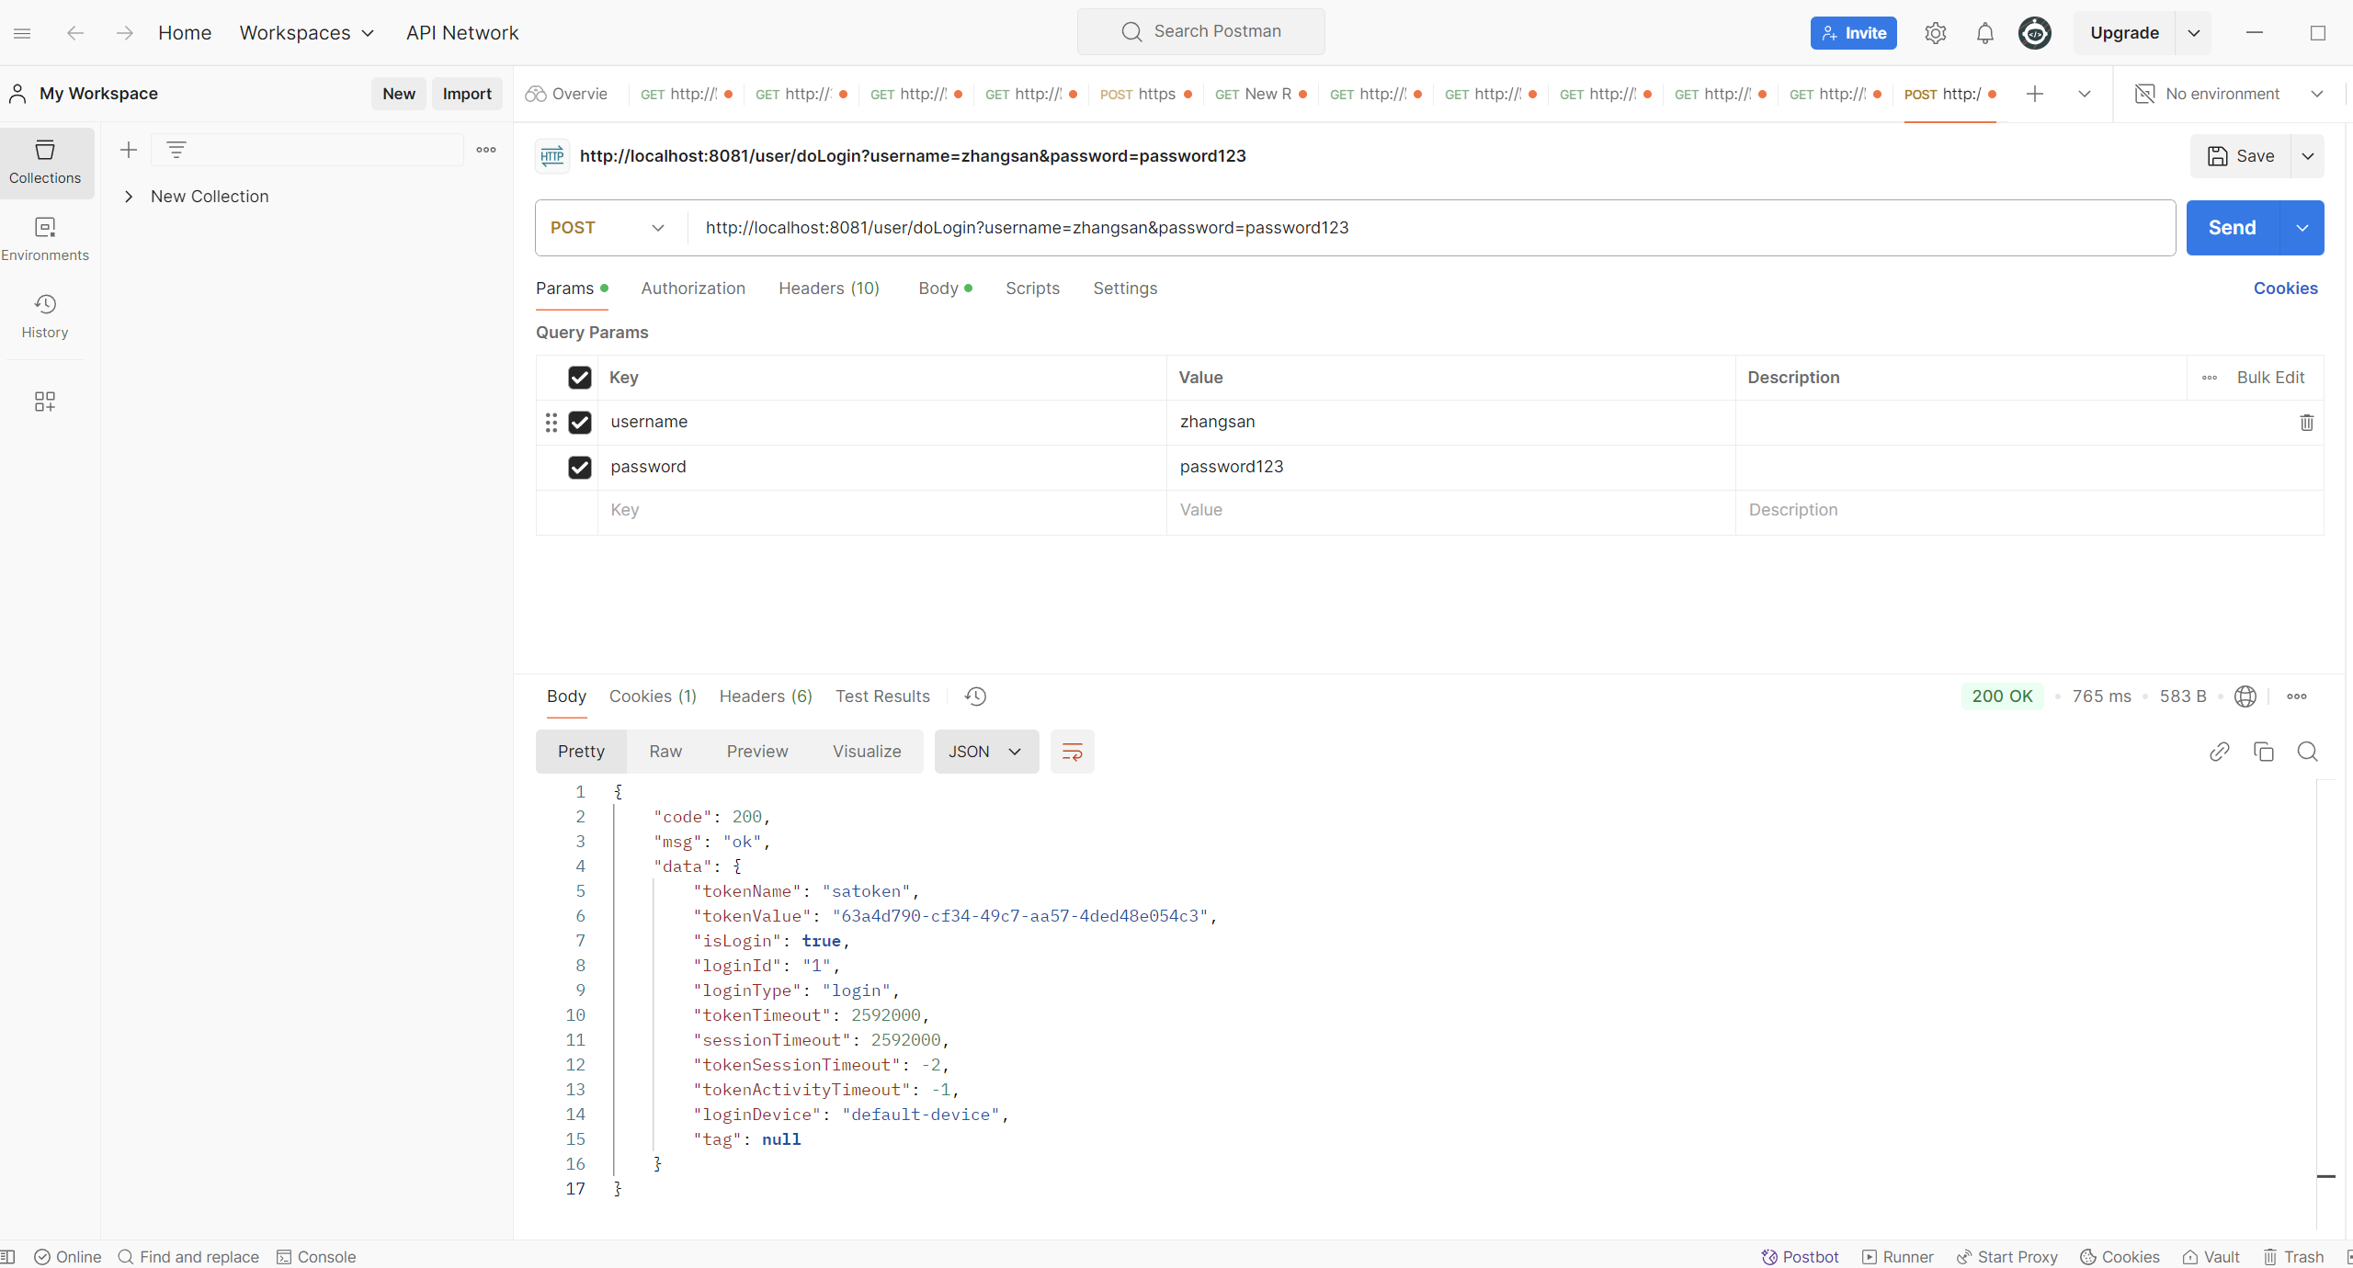Screen dimensions: 2353x1268
Task: Open the Environments panel
Action: click(44, 239)
